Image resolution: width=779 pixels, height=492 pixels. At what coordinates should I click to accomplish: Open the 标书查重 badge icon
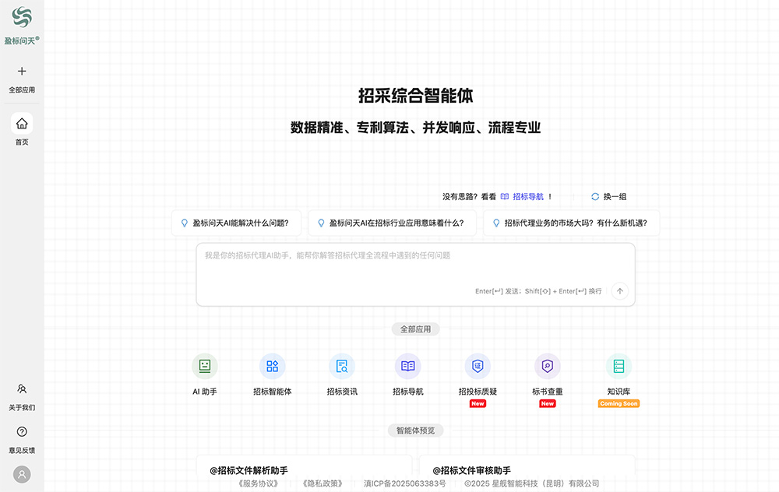[547, 366]
